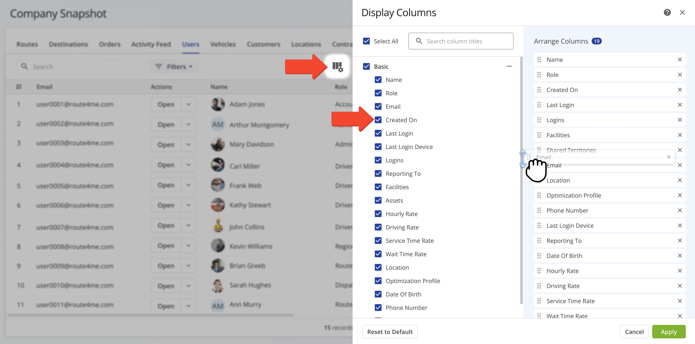This screenshot has height=344, width=695.
Task: Uncheck the Wait Time Rate checkbox
Action: [x=378, y=254]
